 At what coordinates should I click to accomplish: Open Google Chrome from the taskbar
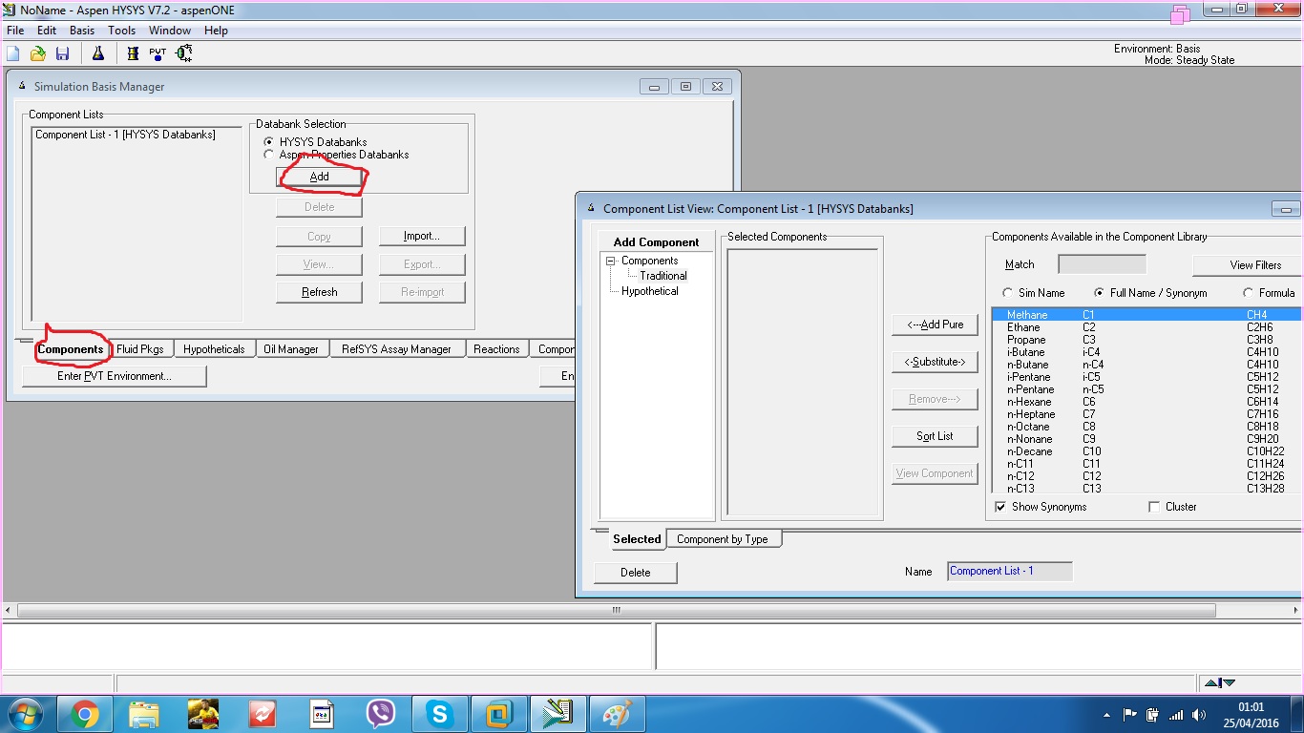click(x=85, y=713)
